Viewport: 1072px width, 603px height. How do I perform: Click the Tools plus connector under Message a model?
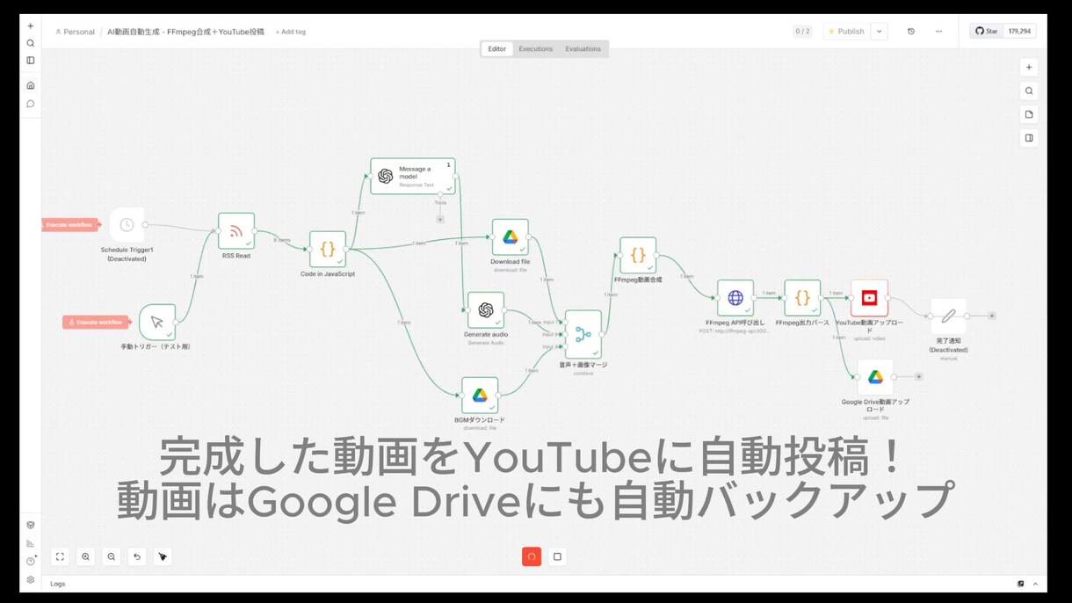point(440,219)
